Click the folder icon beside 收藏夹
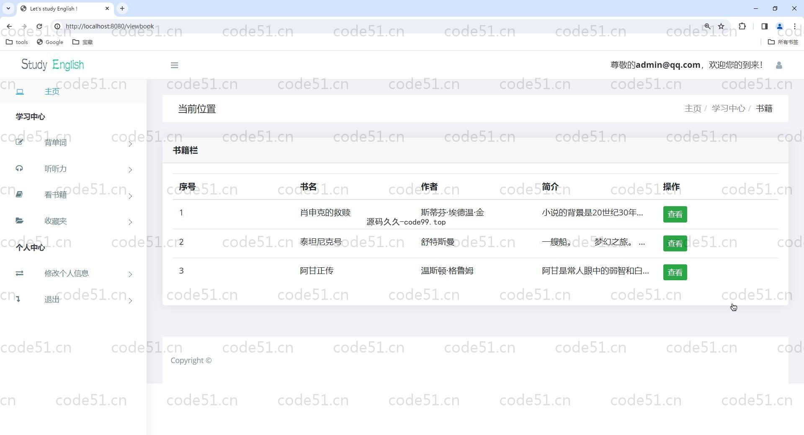The width and height of the screenshot is (804, 435). click(x=19, y=220)
